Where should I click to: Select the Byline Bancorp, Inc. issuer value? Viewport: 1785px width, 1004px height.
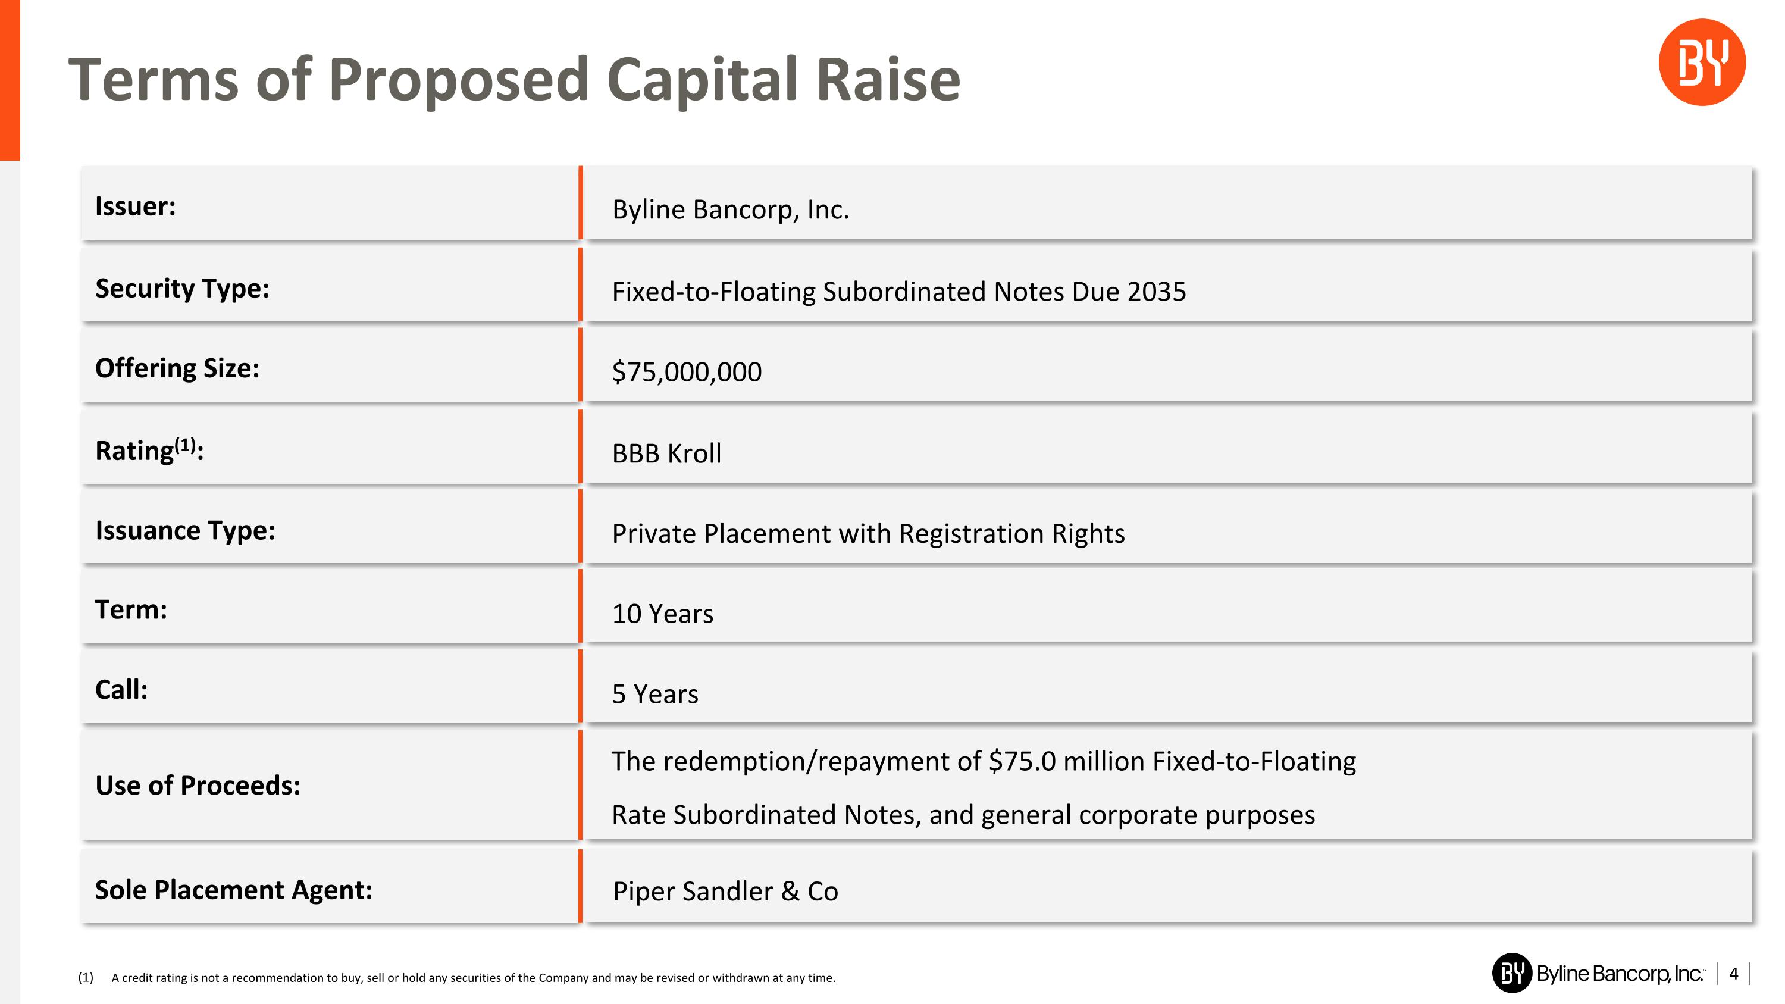[x=730, y=209]
